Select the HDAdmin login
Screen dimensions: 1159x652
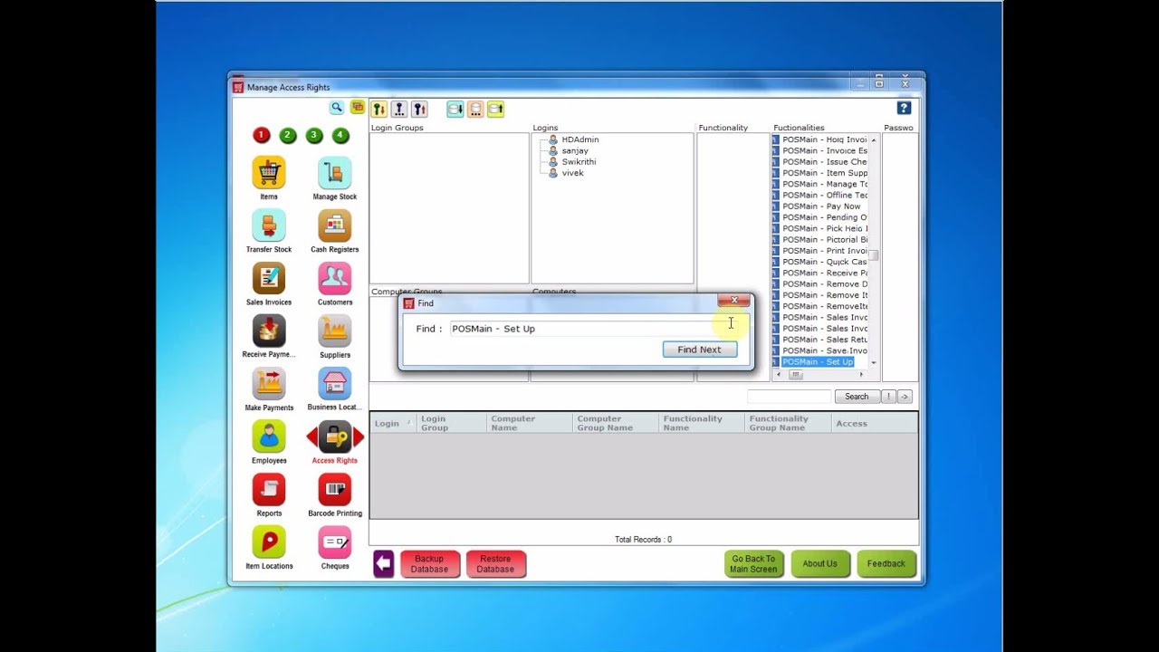click(579, 139)
